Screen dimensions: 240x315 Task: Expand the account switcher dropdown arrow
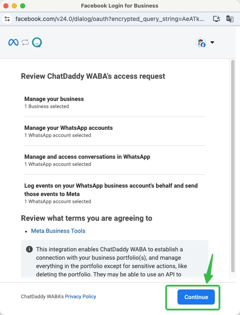[212, 42]
